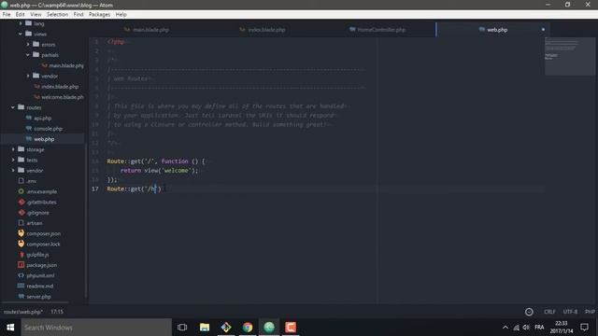Click the code minimap preview
Screen dimensions: 598x336
tap(569, 56)
